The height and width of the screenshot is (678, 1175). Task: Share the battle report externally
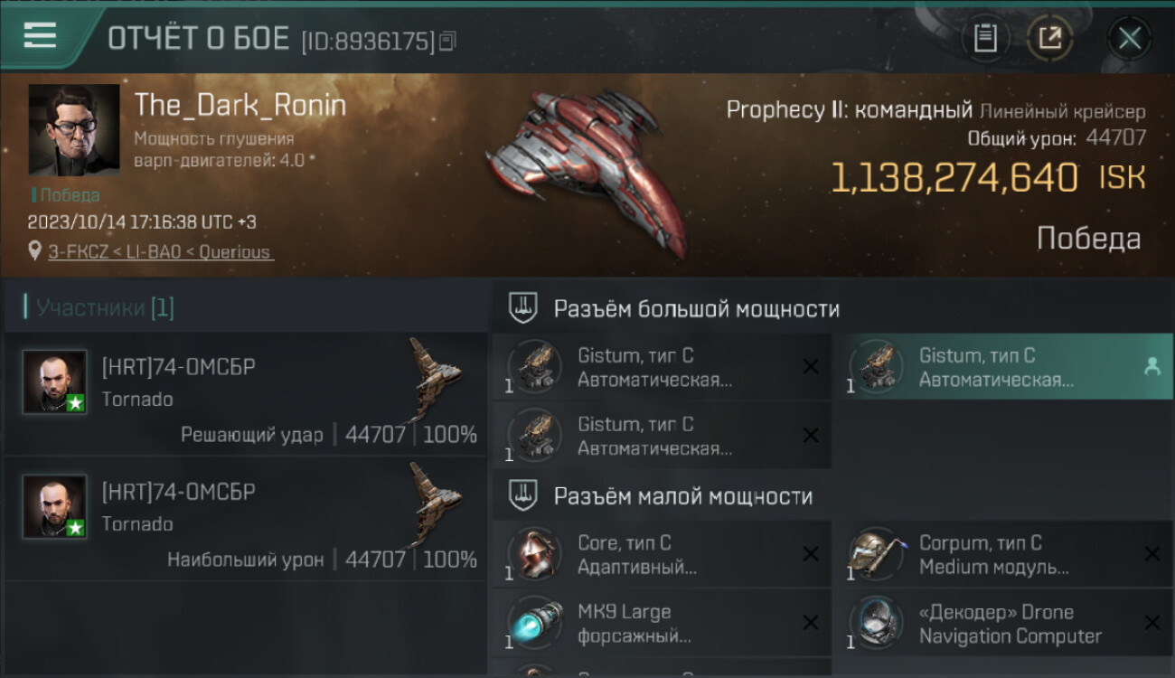tap(1049, 38)
